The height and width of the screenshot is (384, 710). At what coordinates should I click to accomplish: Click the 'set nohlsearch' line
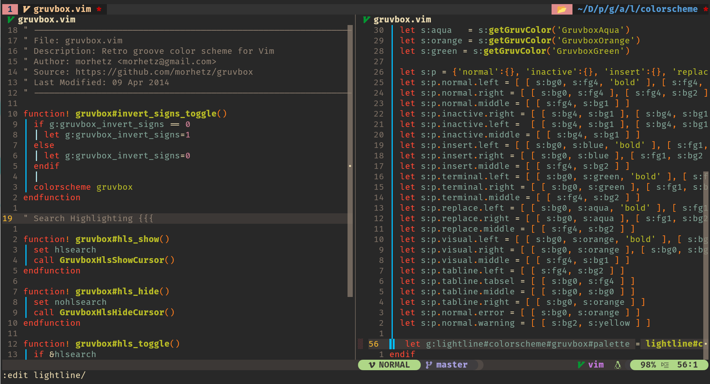click(x=70, y=302)
